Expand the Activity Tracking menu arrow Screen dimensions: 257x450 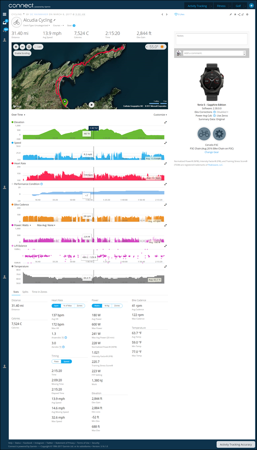pyautogui.click(x=211, y=6)
